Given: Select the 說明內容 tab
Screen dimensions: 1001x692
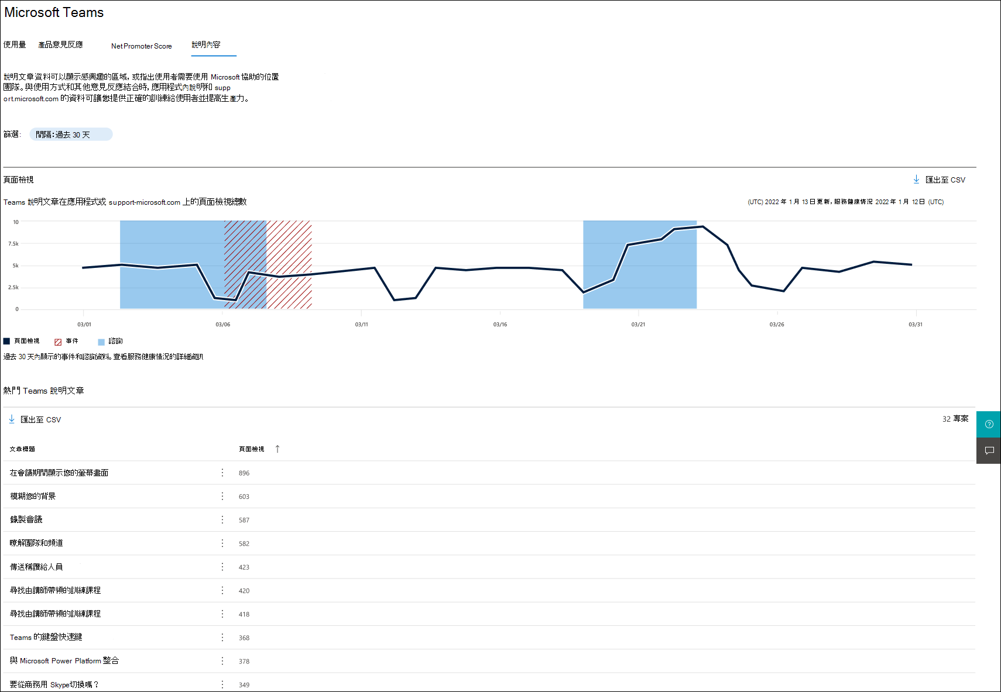Looking at the screenshot, I should (206, 44).
